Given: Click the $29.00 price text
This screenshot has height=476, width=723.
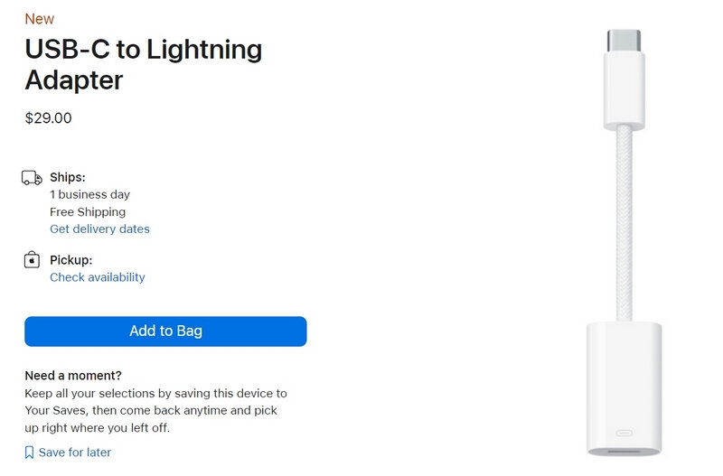Looking at the screenshot, I should [x=49, y=118].
